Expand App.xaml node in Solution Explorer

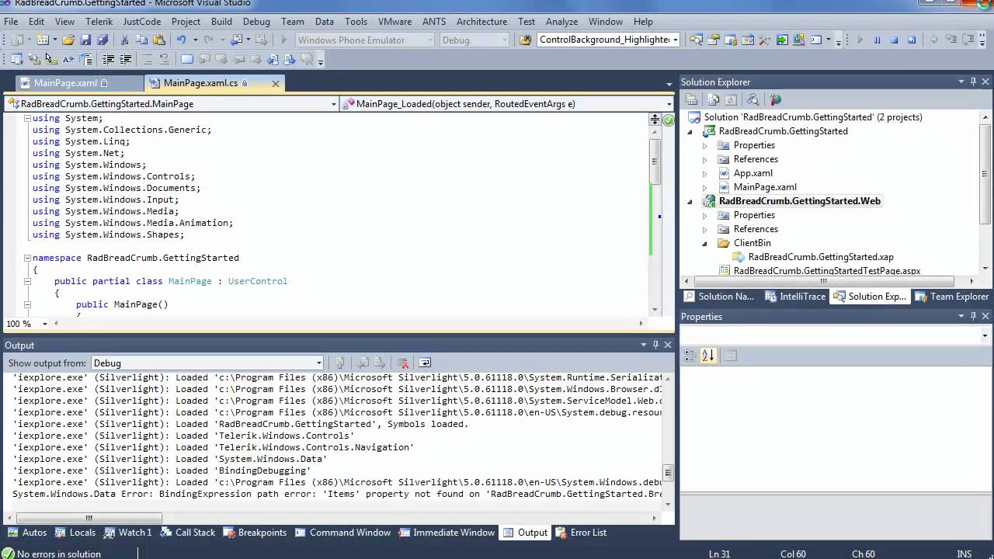pyautogui.click(x=705, y=173)
